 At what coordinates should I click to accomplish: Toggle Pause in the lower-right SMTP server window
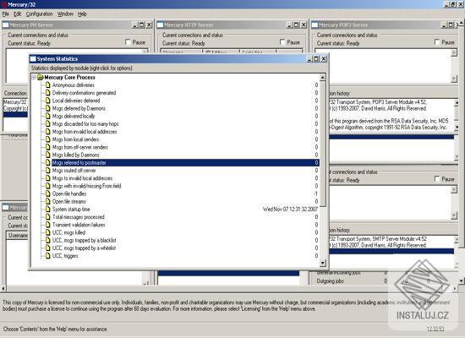click(x=437, y=179)
